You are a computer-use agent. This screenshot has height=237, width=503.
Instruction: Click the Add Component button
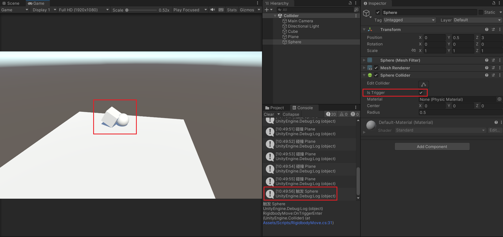click(x=432, y=146)
